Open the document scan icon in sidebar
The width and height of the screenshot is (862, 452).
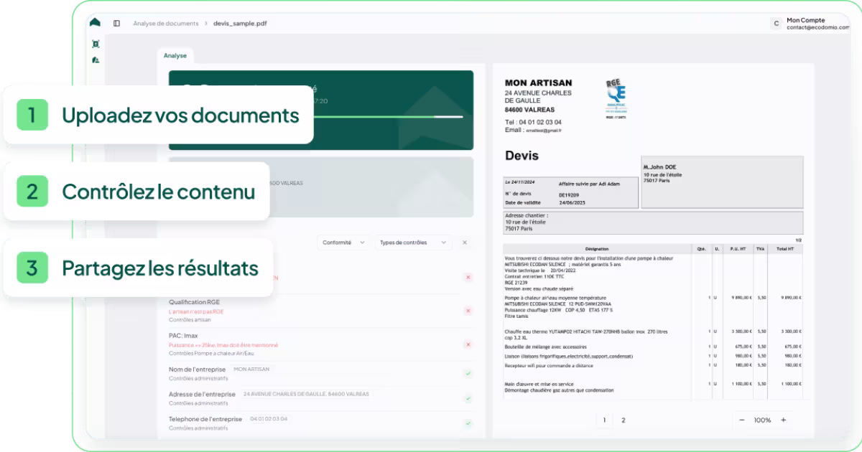coord(96,44)
